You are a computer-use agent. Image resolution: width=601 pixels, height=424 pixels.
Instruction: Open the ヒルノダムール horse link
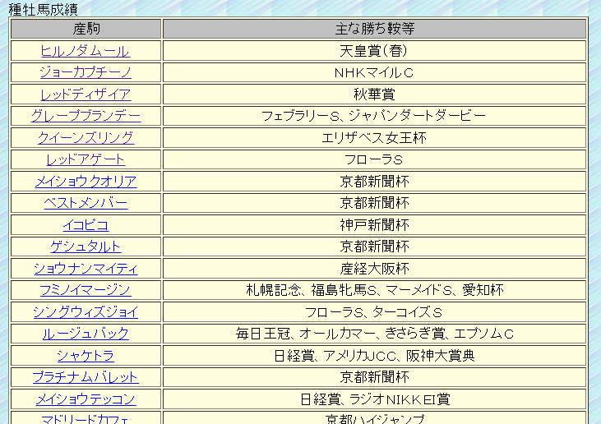click(86, 51)
